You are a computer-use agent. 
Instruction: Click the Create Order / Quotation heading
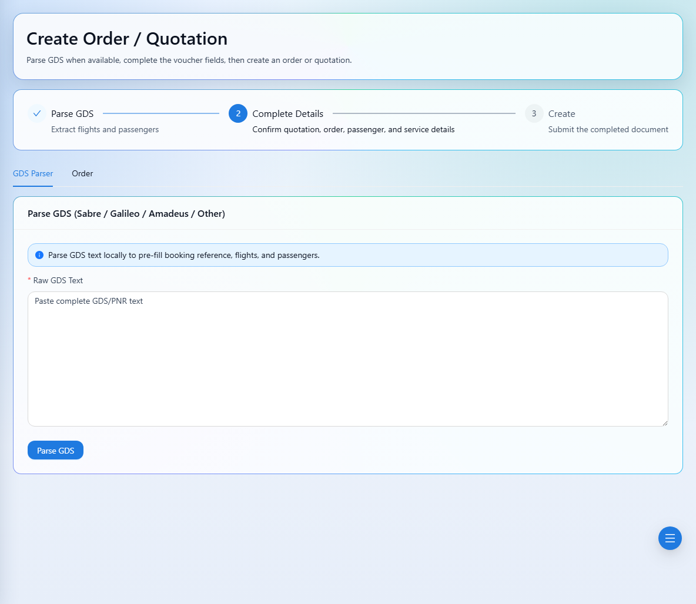click(127, 39)
